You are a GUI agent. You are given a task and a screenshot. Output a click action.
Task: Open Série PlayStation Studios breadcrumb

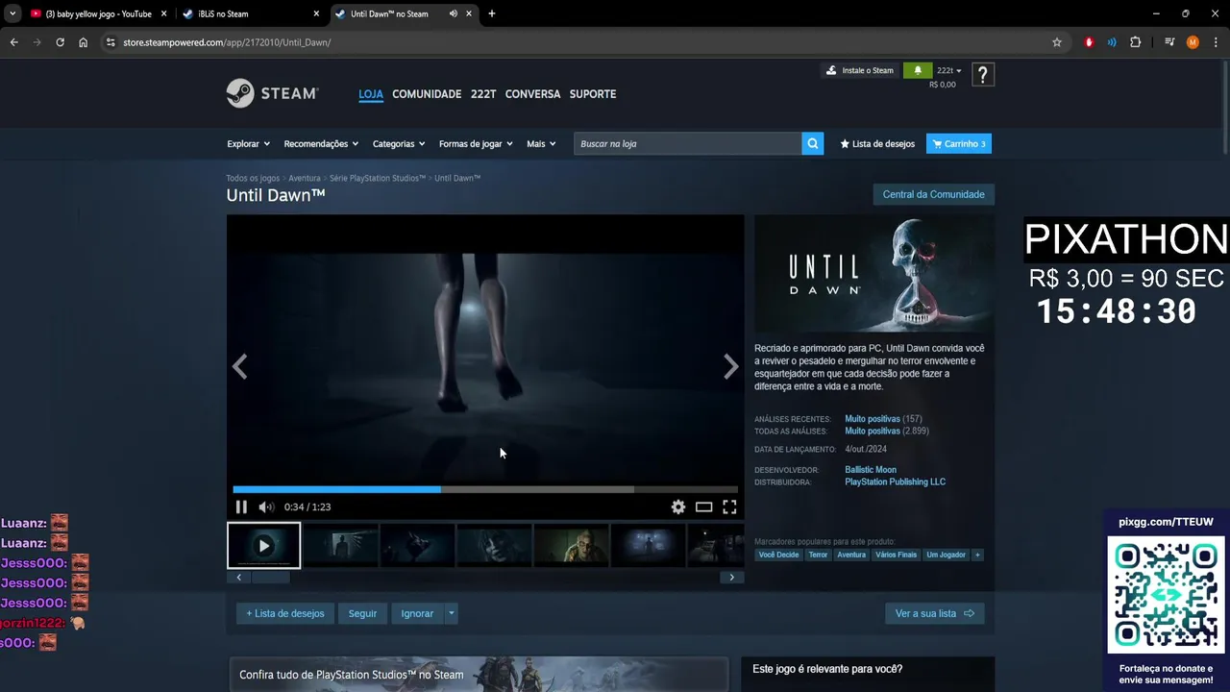pos(378,178)
